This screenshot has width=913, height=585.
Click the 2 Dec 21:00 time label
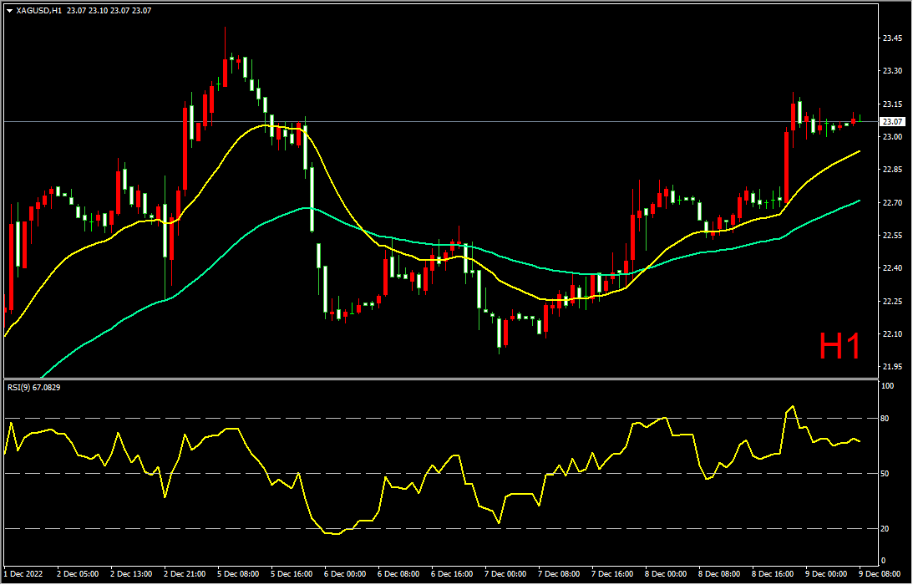pyautogui.click(x=185, y=574)
